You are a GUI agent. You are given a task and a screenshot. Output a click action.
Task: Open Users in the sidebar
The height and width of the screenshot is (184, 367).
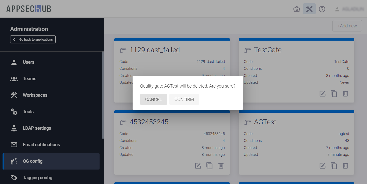coord(28,62)
